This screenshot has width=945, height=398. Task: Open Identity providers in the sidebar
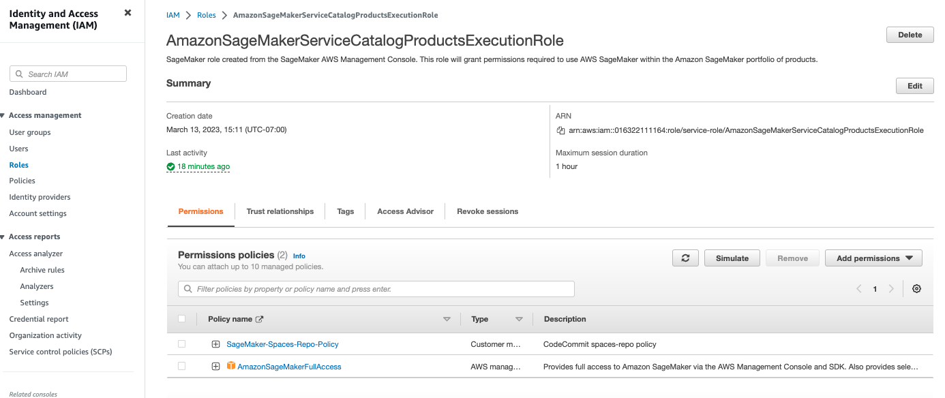tap(40, 197)
